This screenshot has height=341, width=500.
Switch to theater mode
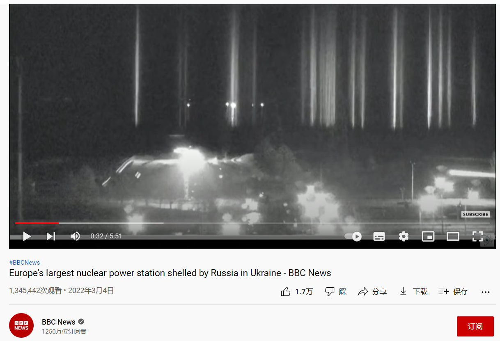point(453,236)
